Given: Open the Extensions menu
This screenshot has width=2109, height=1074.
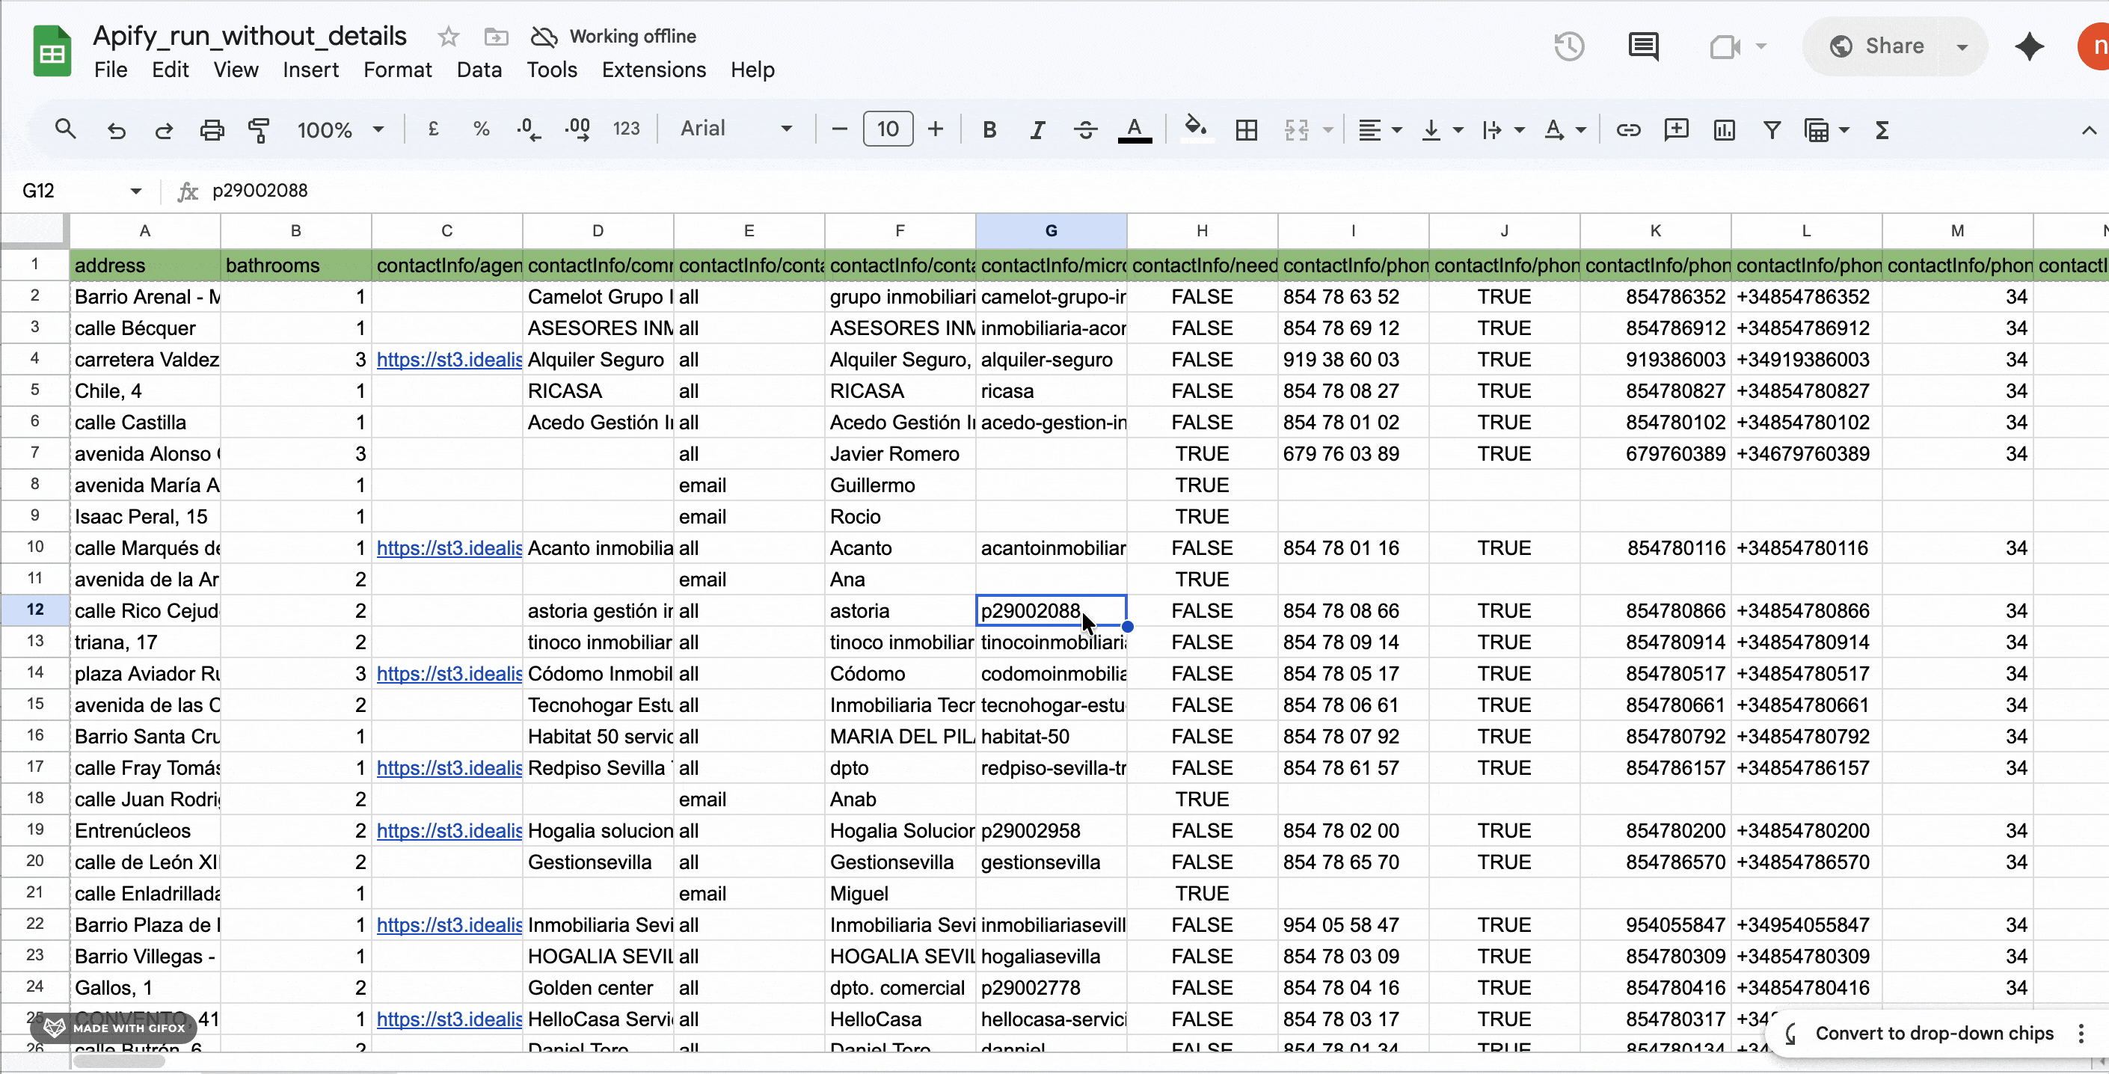Looking at the screenshot, I should pos(654,70).
